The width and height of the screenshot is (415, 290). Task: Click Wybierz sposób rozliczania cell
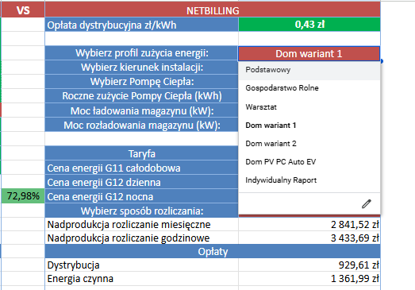[x=141, y=211]
